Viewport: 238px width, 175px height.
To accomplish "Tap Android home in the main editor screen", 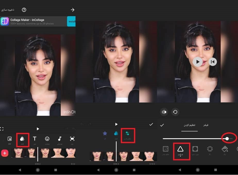I will [38, 170].
